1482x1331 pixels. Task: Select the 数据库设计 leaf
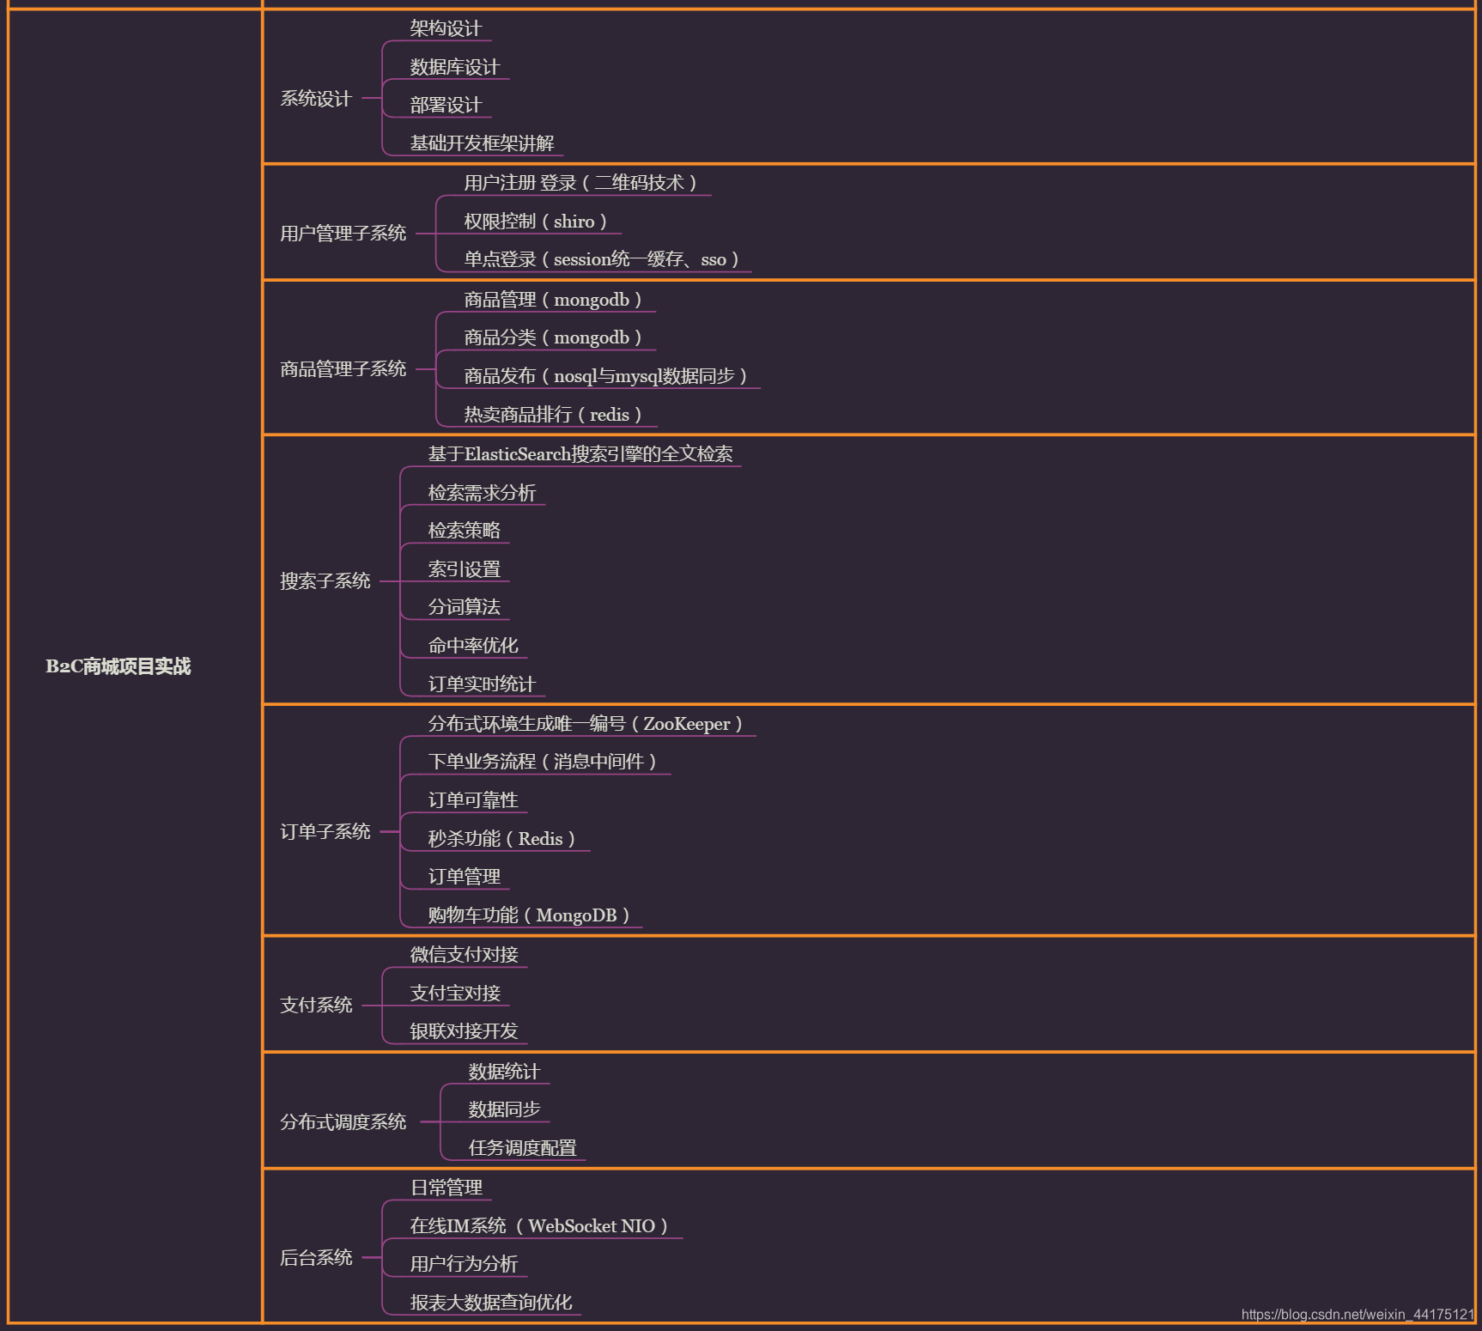pos(455,67)
